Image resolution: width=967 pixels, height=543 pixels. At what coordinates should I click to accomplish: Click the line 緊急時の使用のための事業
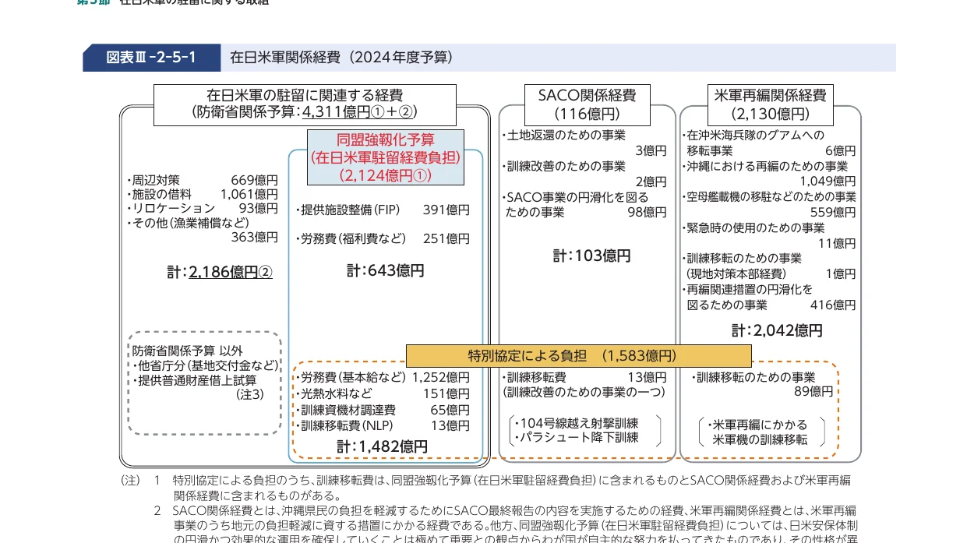click(753, 227)
